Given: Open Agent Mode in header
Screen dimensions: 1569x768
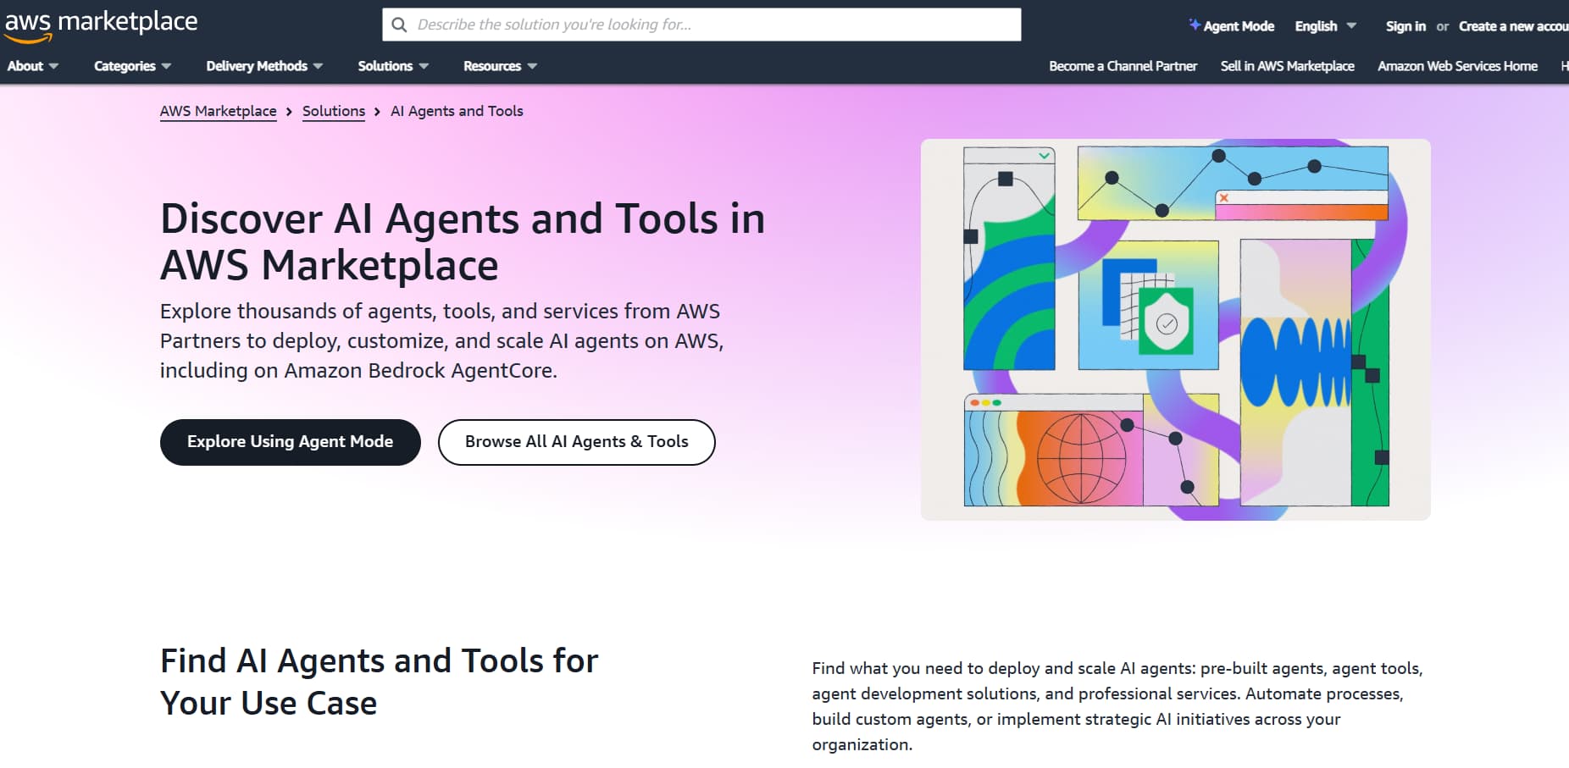Looking at the screenshot, I should click(x=1232, y=25).
